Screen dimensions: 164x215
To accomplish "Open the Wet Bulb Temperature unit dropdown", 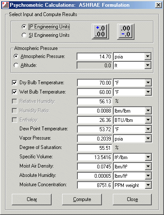I will 148,92.
